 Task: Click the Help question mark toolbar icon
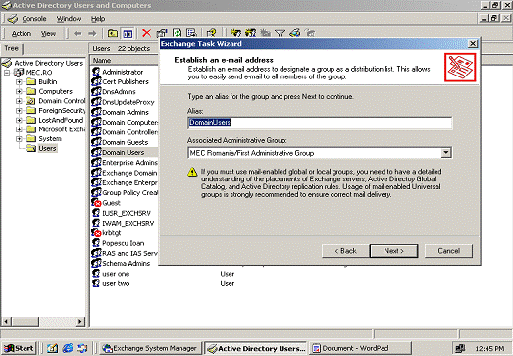click(211, 33)
